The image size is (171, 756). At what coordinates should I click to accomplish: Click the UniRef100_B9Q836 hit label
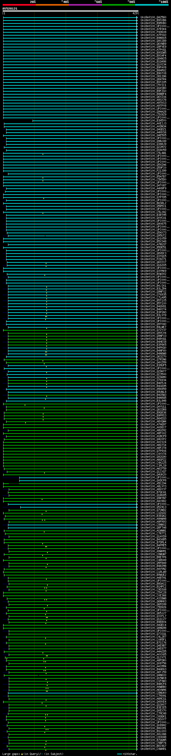click(x=153, y=413)
